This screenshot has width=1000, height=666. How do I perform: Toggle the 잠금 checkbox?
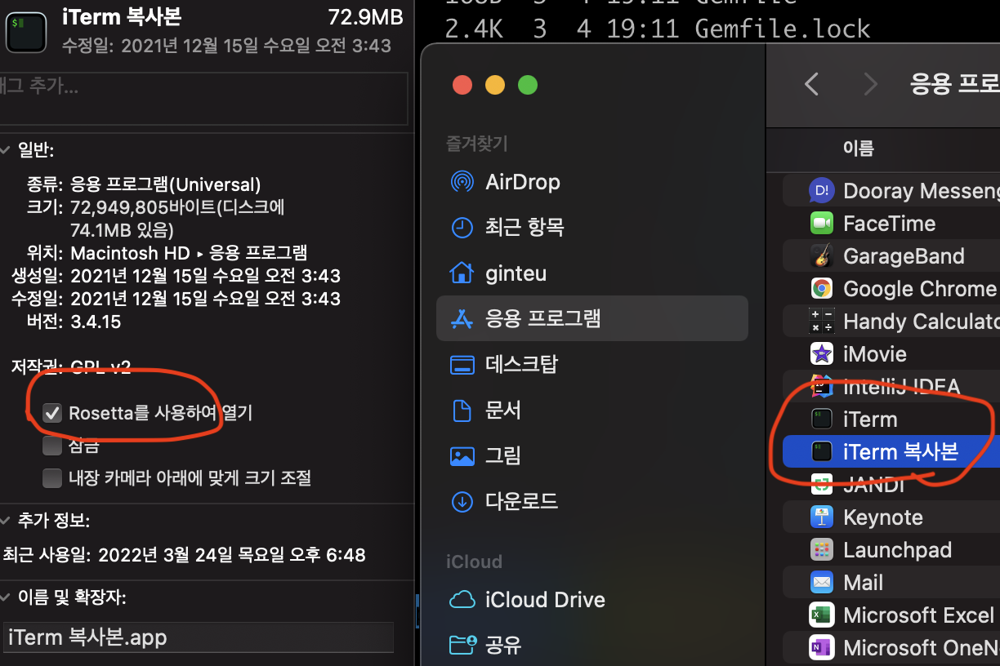52,446
